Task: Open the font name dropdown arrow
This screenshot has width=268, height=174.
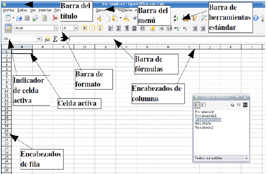Action: click(x=56, y=28)
